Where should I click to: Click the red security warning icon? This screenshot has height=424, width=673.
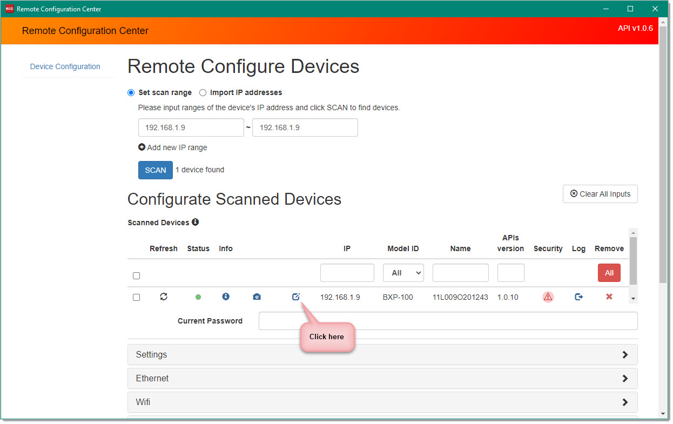(x=548, y=297)
